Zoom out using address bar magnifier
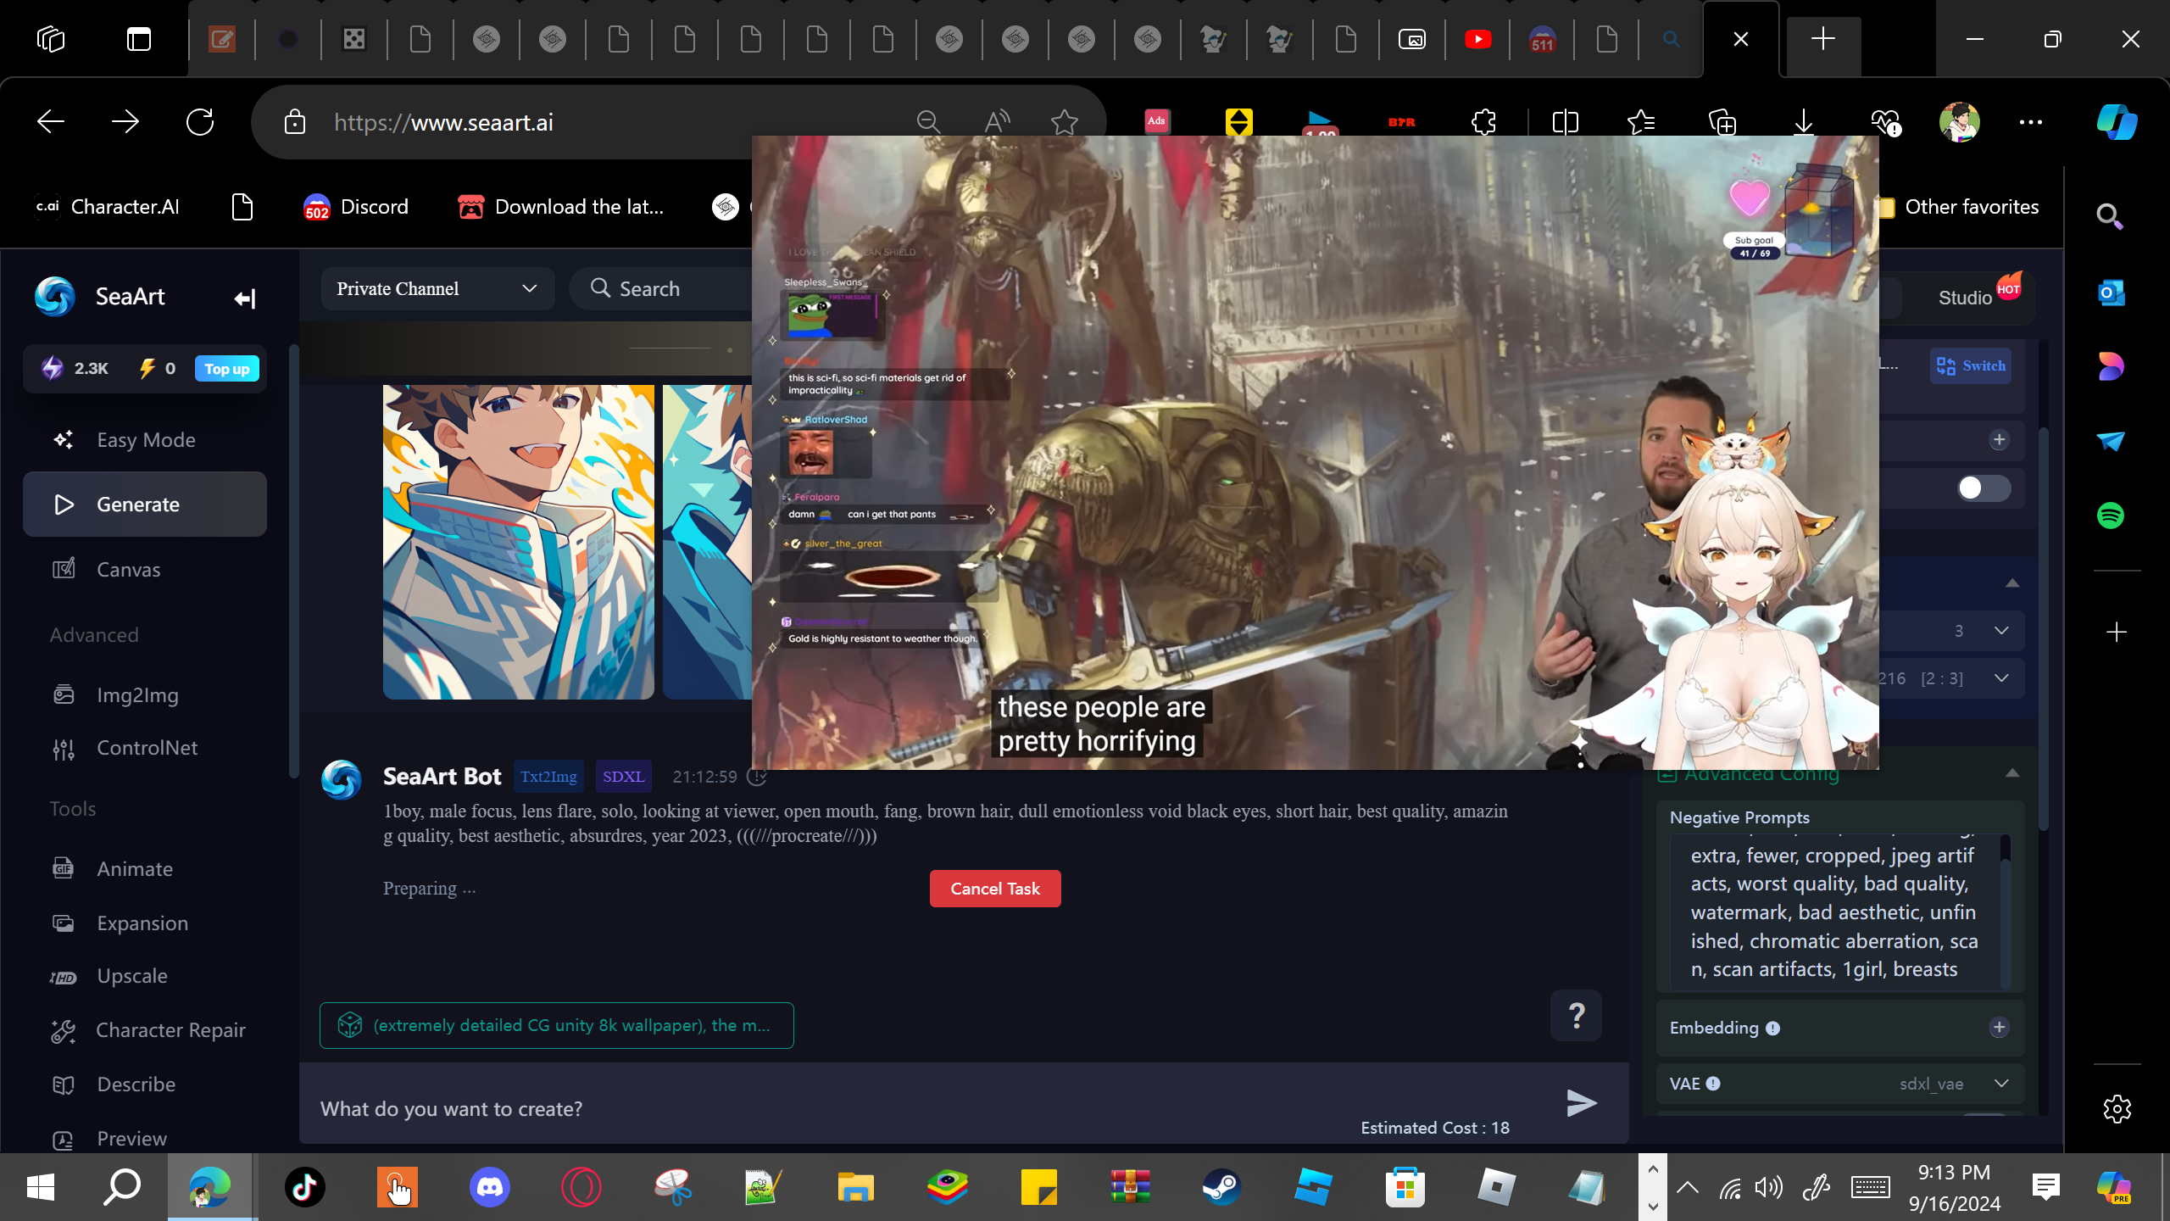This screenshot has width=2170, height=1221. pos(929,123)
